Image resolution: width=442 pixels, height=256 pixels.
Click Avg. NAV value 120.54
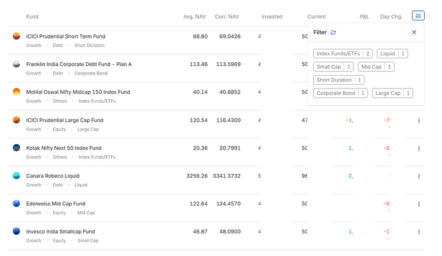click(199, 120)
